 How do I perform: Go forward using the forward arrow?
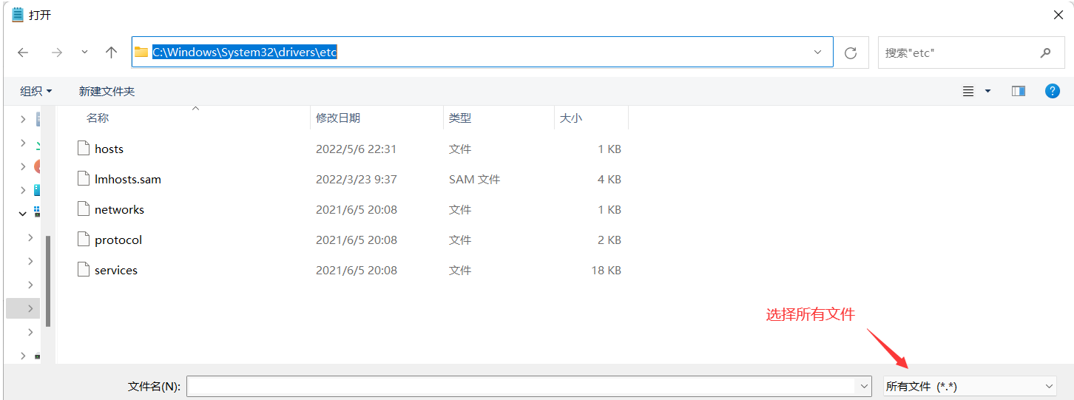pos(57,52)
